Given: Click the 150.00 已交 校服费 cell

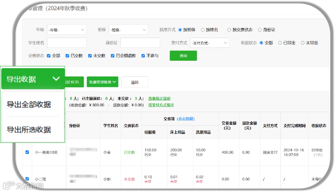Looking at the screenshot, I should [x=150, y=152].
